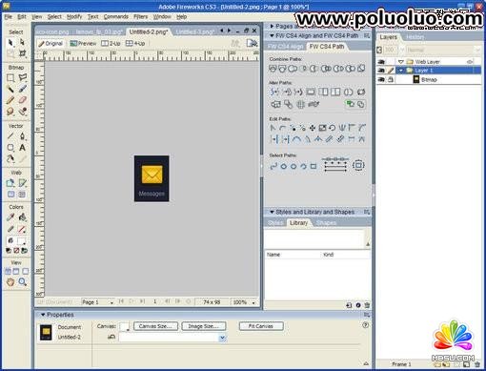Click the trash icon in Library panel
Viewport: 486px width, 371px height.
point(367,305)
